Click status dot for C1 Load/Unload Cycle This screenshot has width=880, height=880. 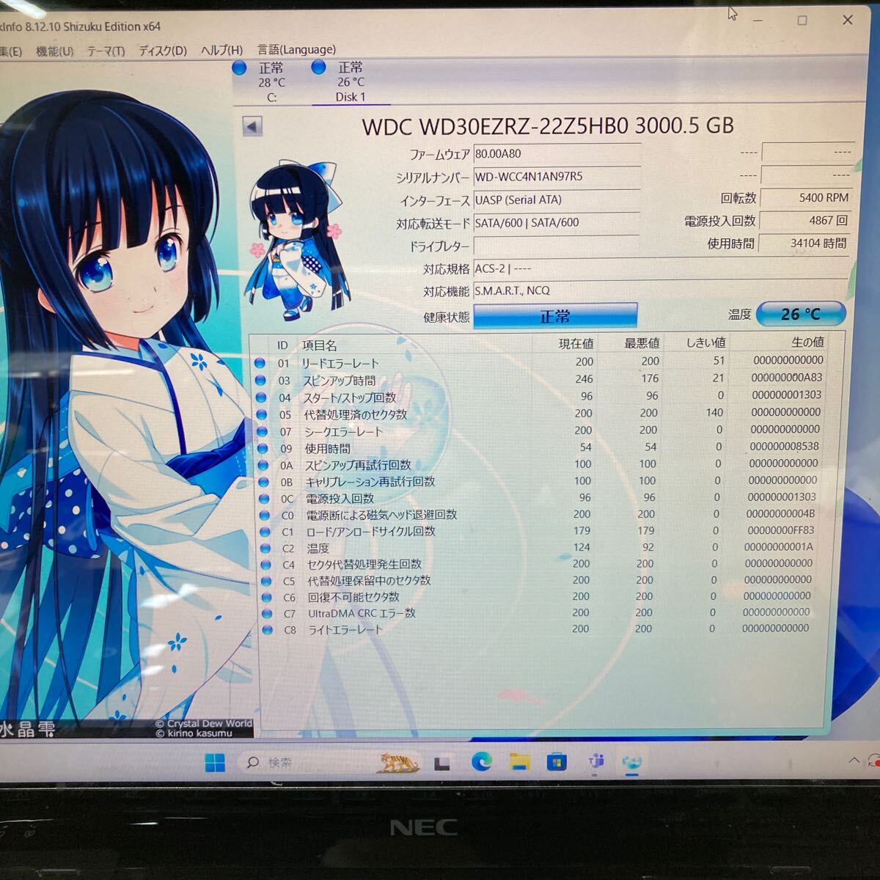tap(265, 532)
